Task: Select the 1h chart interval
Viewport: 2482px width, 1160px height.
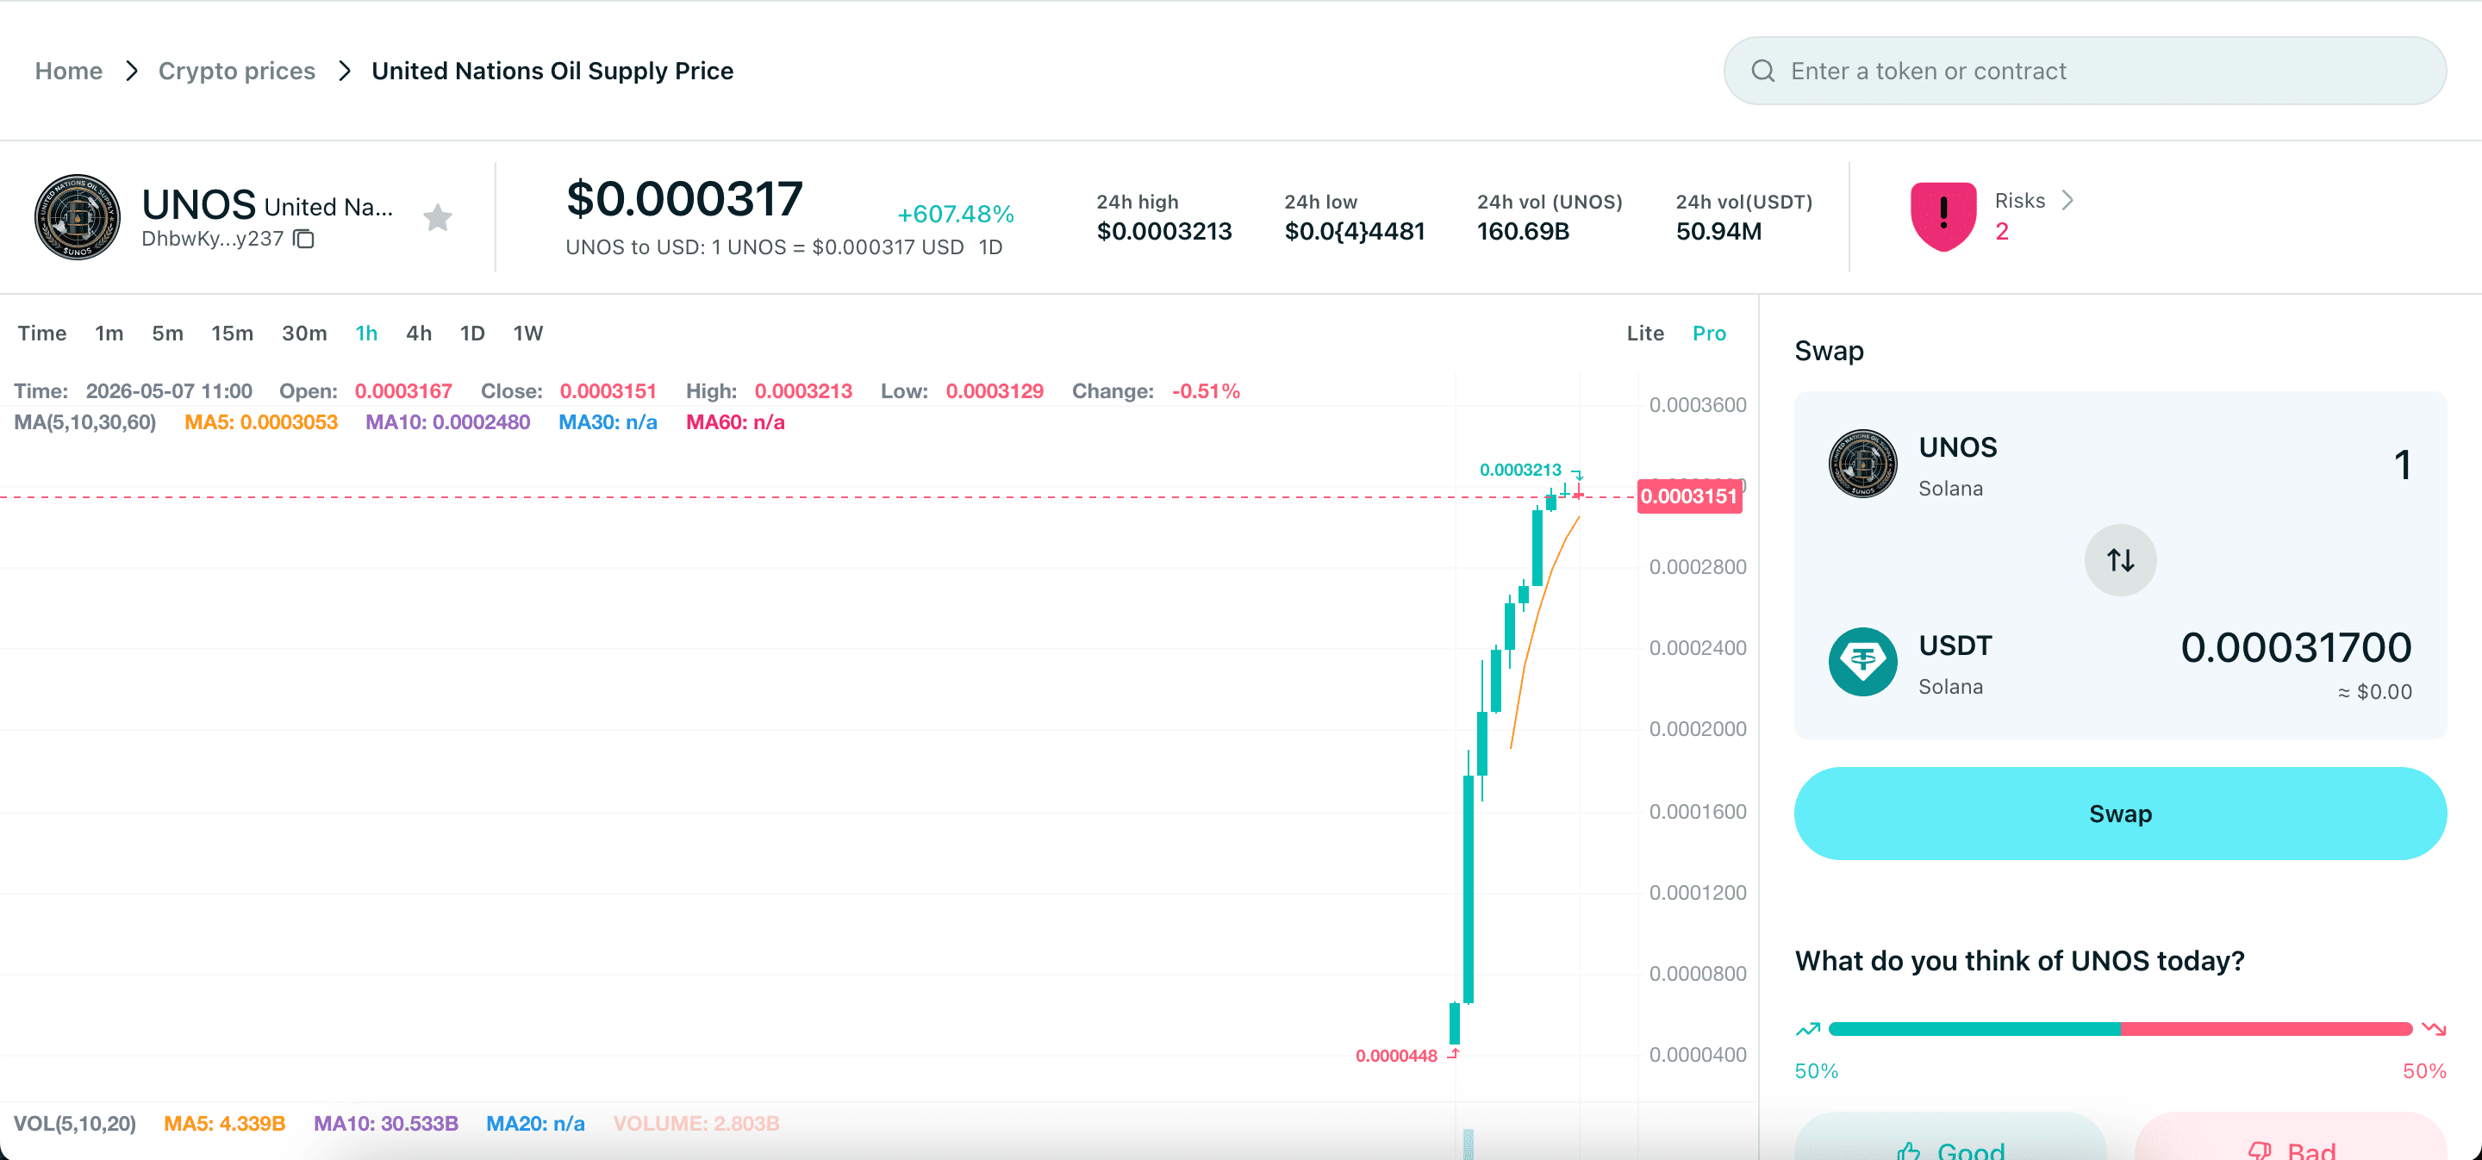Action: tap(366, 334)
